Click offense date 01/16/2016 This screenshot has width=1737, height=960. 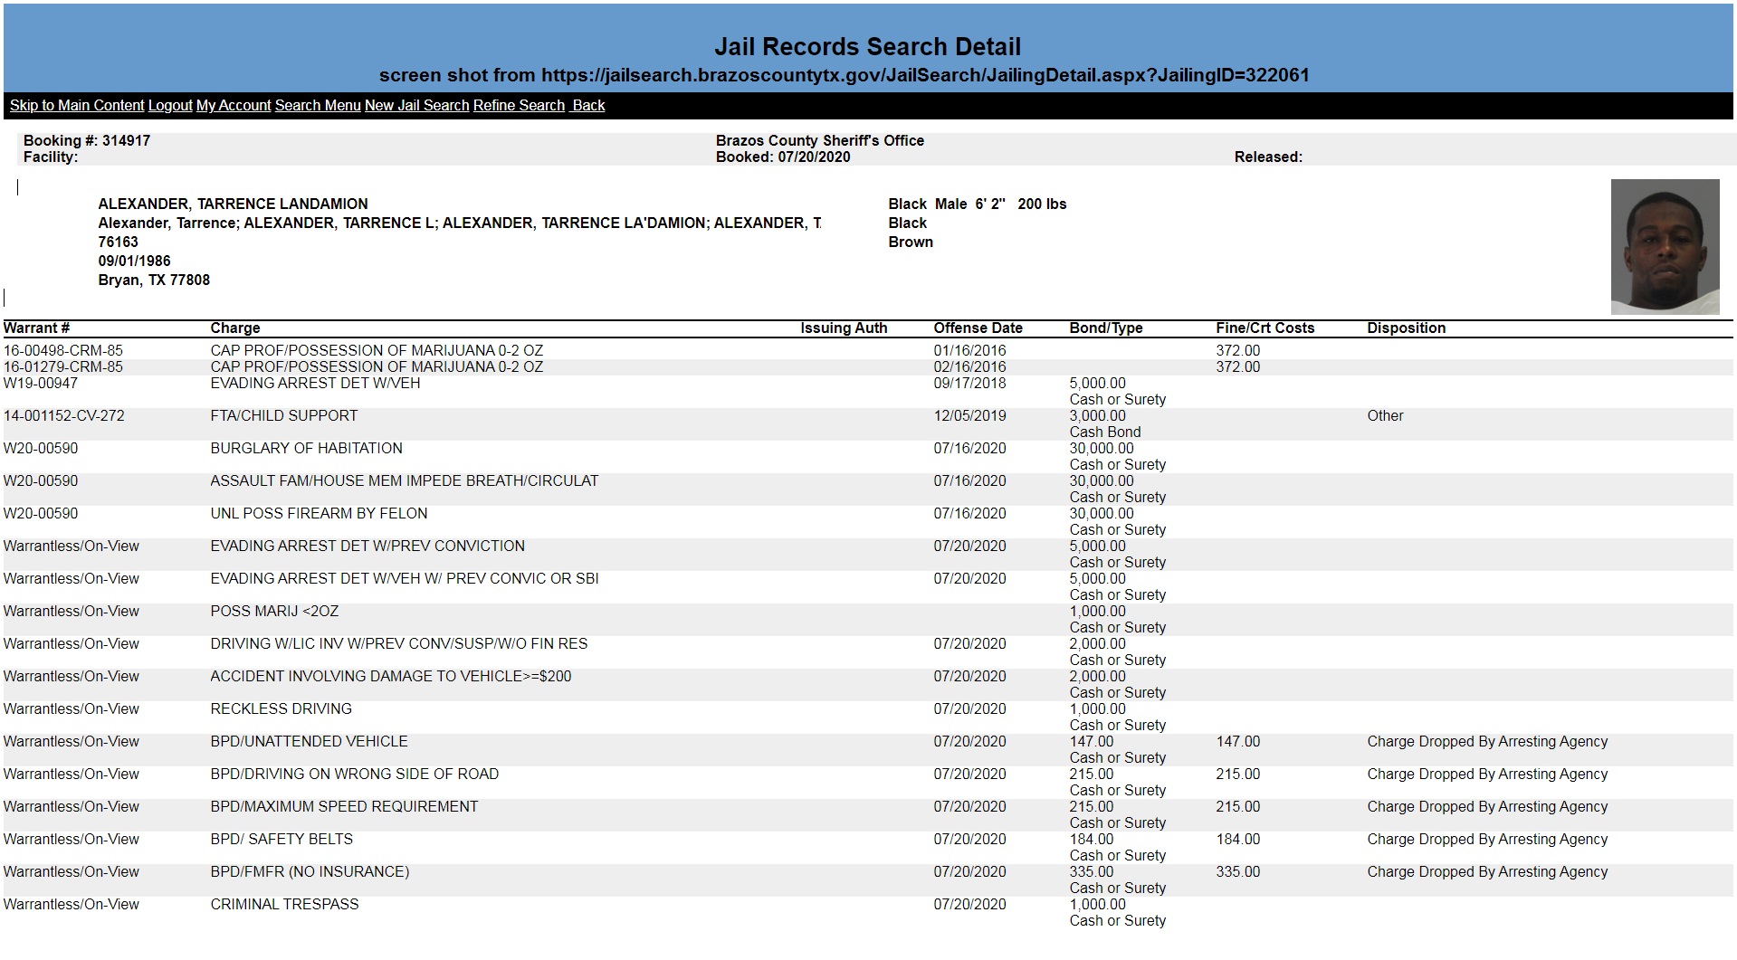tap(970, 350)
